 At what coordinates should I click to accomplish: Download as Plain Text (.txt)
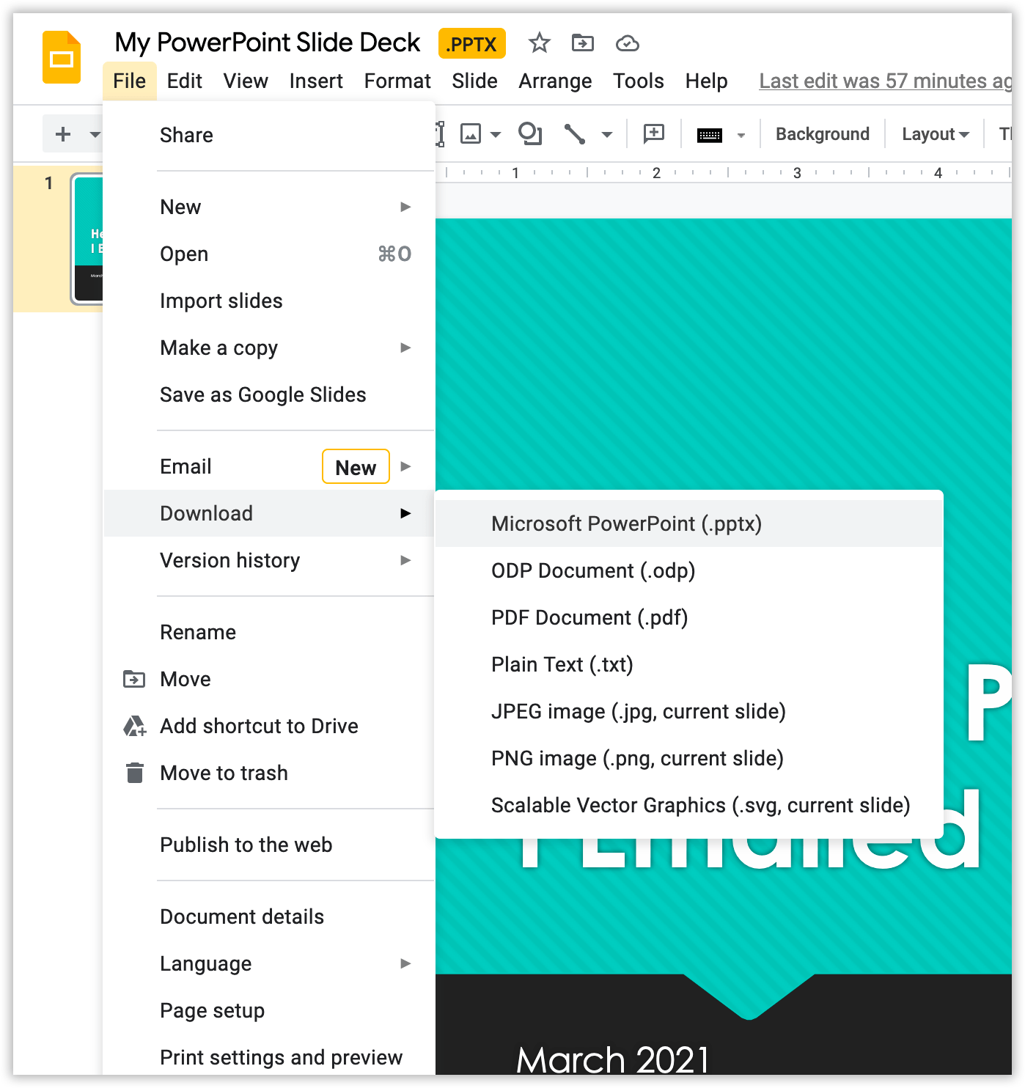pos(688,664)
